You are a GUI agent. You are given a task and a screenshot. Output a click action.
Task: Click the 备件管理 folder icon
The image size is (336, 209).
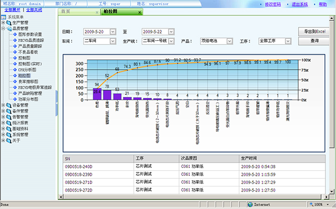click(x=9, y=111)
